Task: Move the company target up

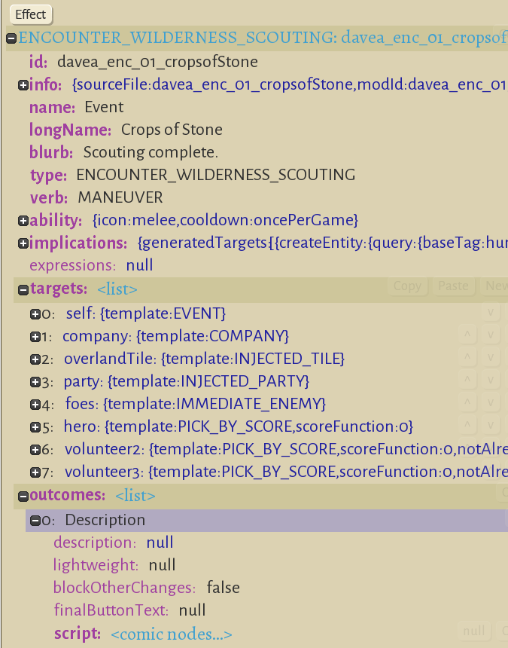Action: point(467,335)
